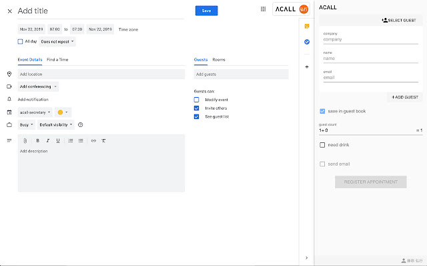Click the help icon beside visibility
This screenshot has width=427, height=266.
[81, 124]
